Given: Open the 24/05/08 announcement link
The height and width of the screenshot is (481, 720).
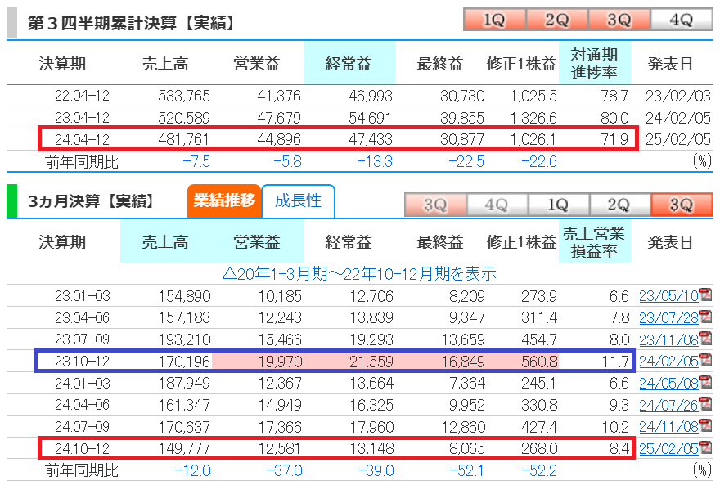Looking at the screenshot, I should [x=668, y=383].
